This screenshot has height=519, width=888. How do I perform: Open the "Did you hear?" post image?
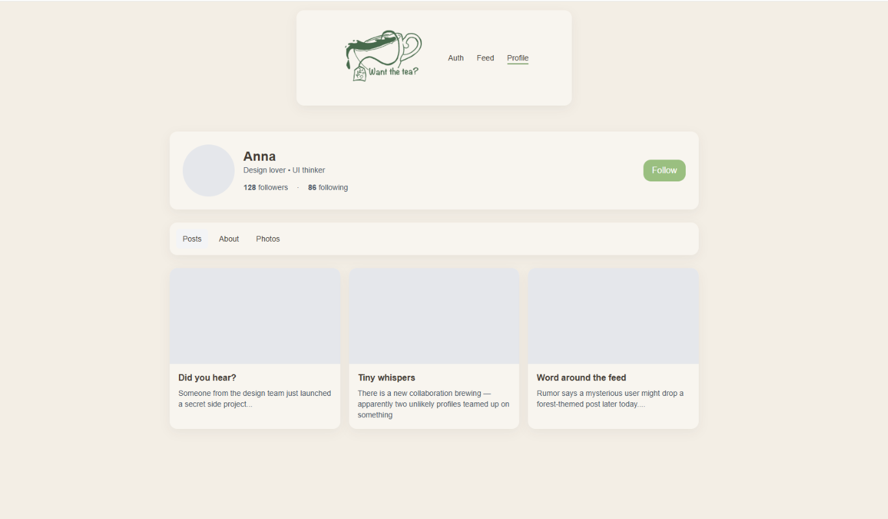tap(255, 316)
